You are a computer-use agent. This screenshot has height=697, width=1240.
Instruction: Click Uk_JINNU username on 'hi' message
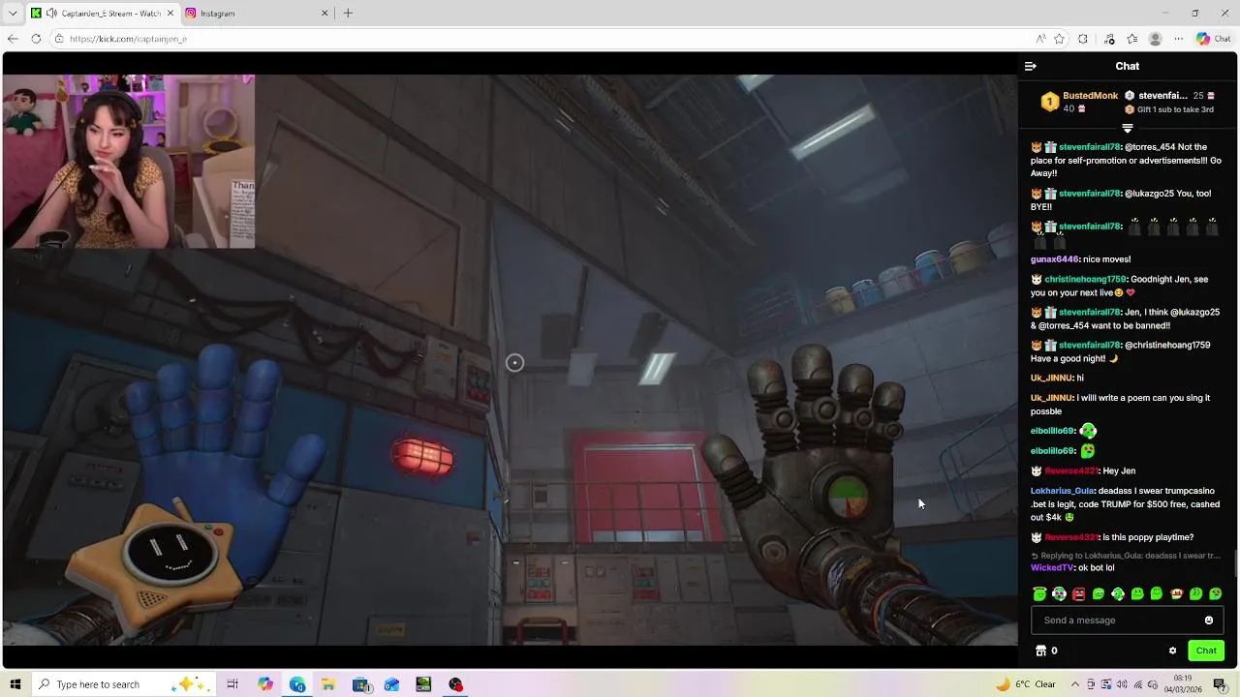click(1052, 379)
